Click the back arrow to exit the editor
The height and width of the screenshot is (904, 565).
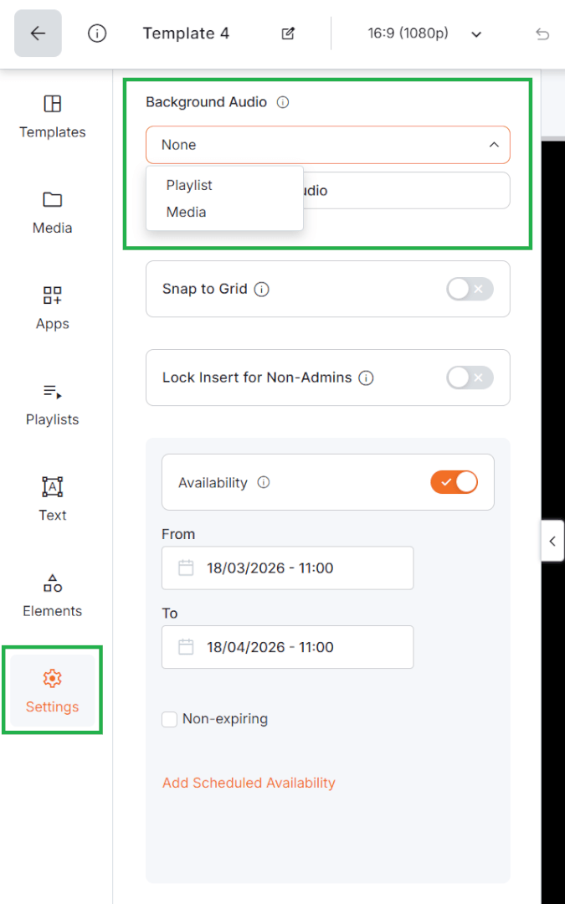pyautogui.click(x=37, y=33)
